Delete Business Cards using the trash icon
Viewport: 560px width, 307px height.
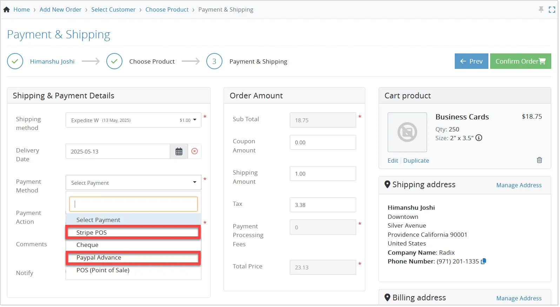click(x=539, y=160)
